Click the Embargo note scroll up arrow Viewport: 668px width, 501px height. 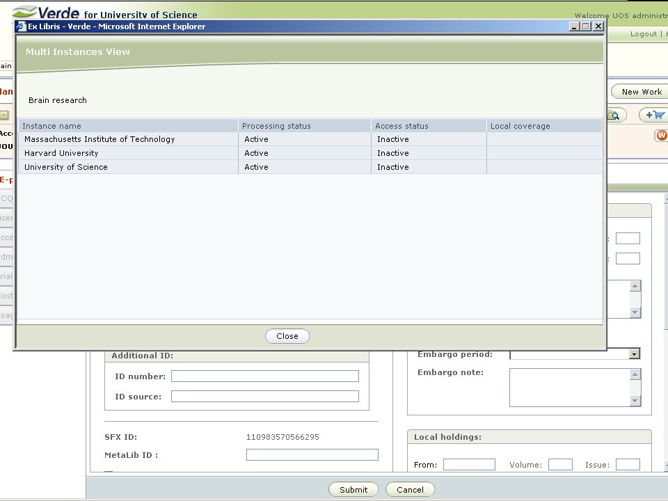click(x=635, y=374)
